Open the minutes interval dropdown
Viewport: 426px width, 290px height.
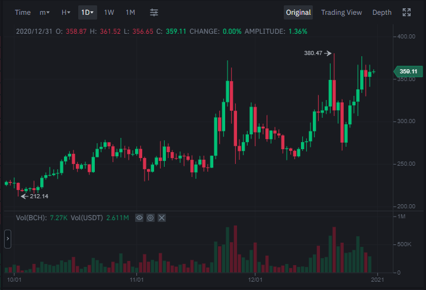(44, 12)
